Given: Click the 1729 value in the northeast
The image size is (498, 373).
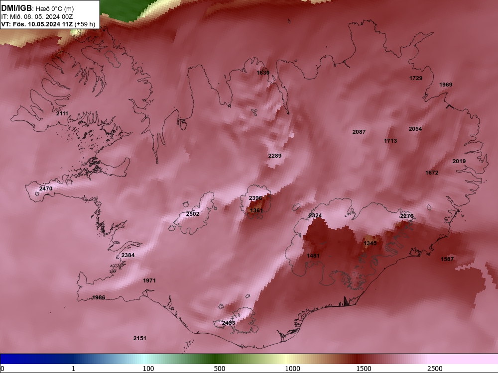Looking at the screenshot, I should [x=416, y=78].
